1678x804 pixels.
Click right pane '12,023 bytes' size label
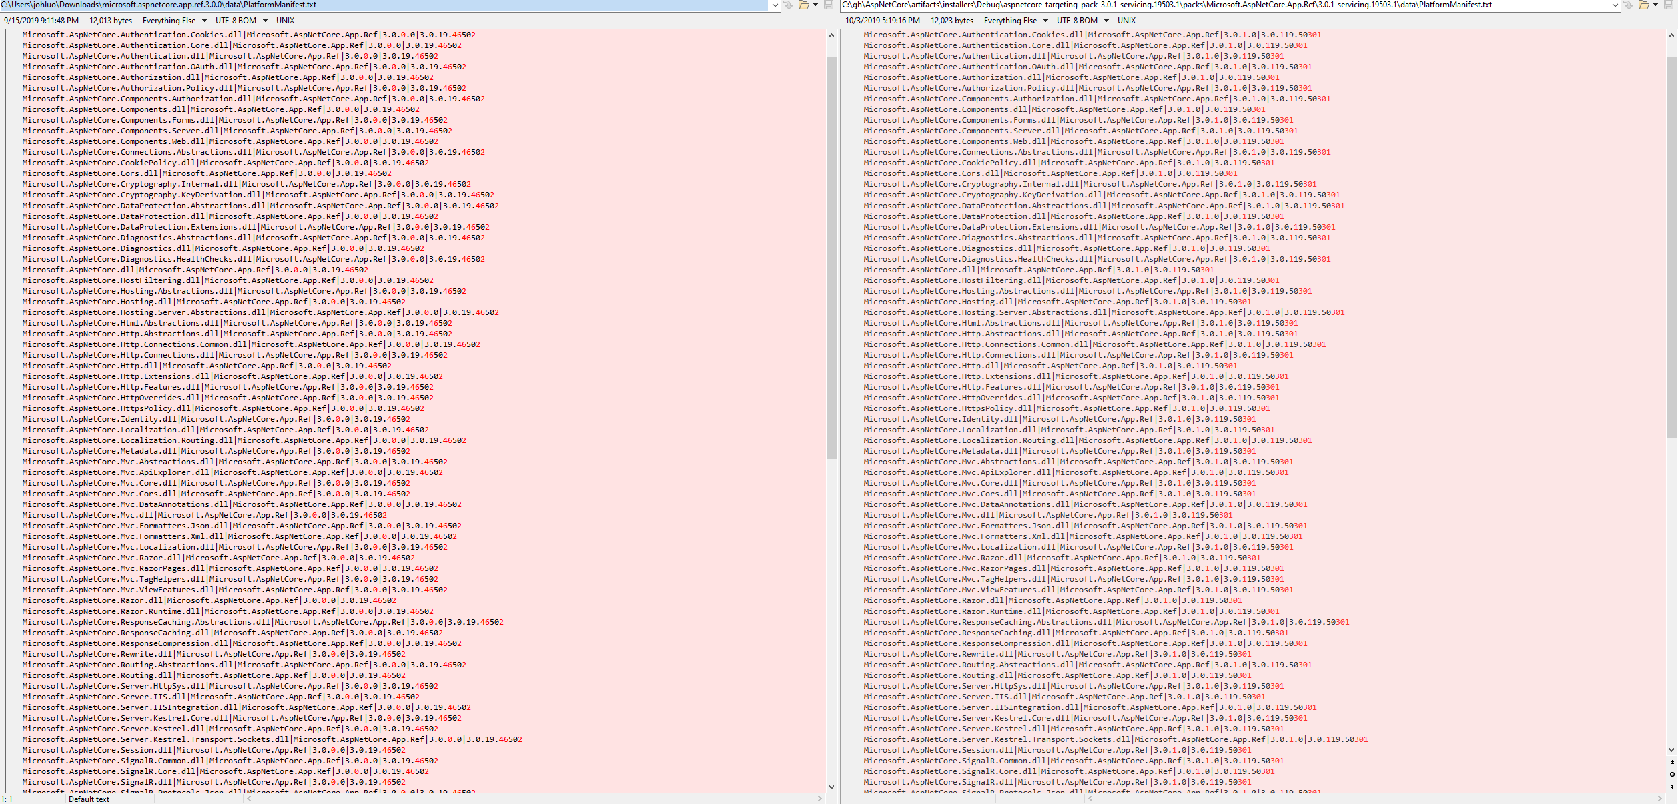point(952,21)
